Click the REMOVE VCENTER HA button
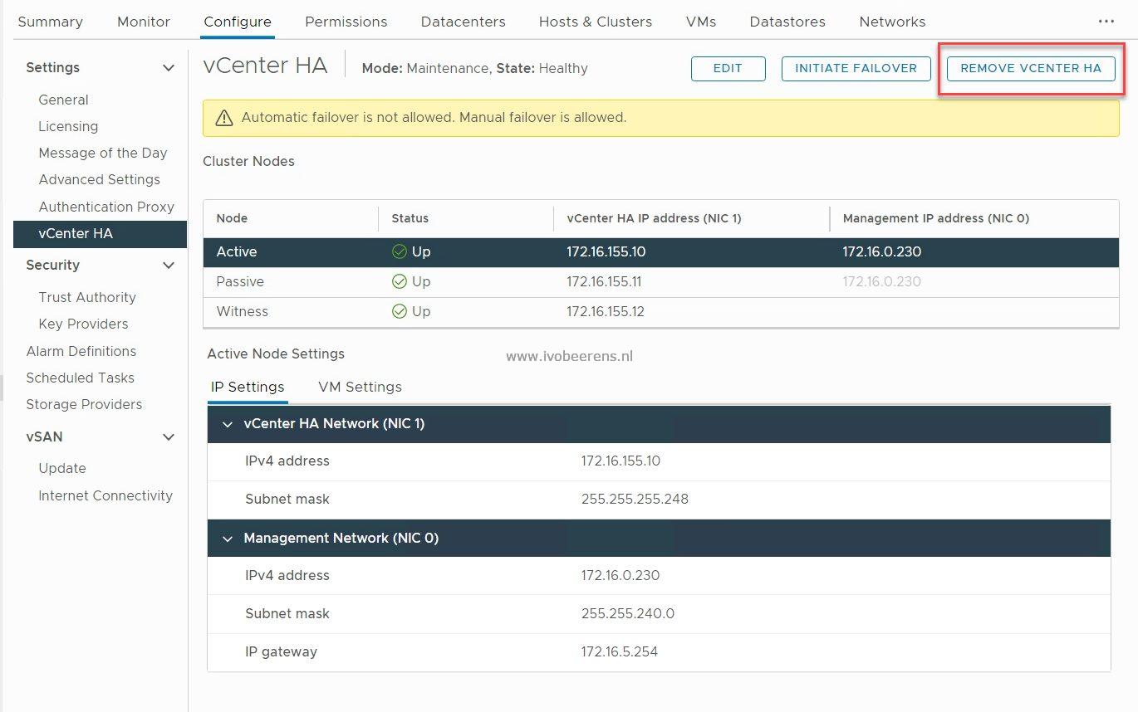 [1031, 69]
